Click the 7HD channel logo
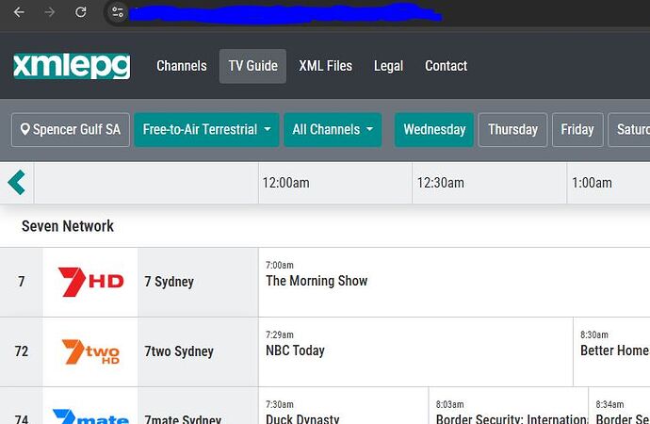The height and width of the screenshot is (424, 650). (x=90, y=282)
